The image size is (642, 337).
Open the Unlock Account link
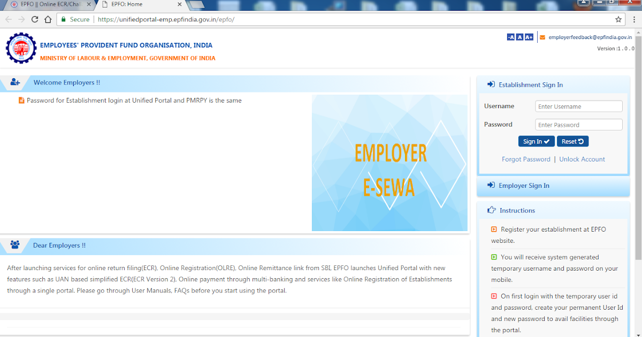tap(582, 159)
